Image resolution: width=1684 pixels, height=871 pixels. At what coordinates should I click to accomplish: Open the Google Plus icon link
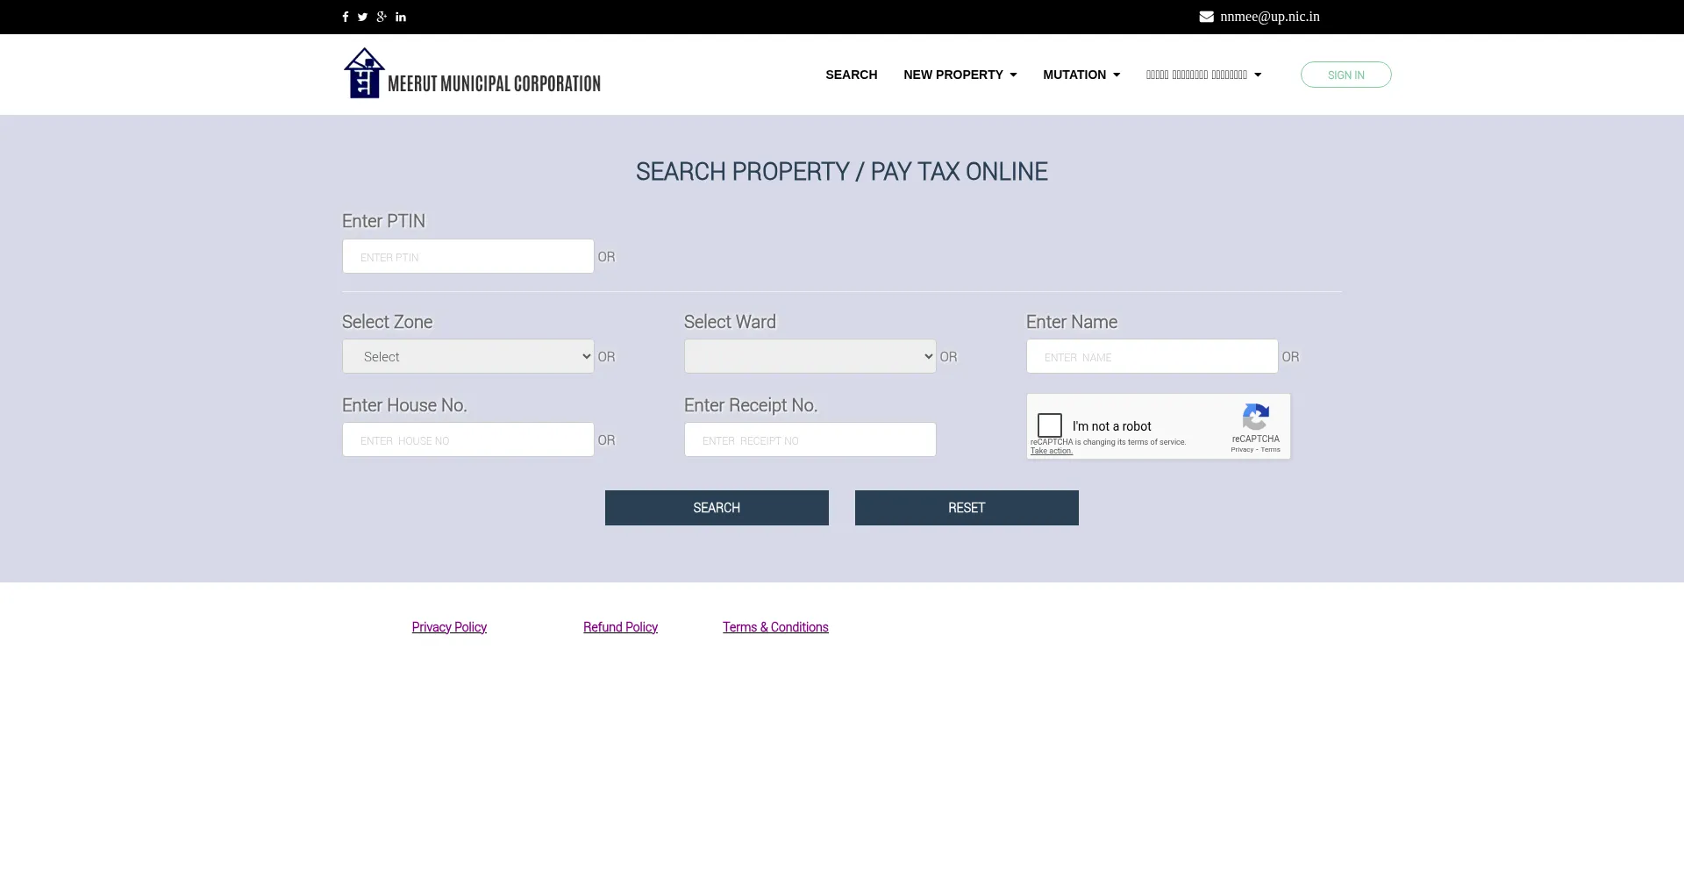(382, 17)
